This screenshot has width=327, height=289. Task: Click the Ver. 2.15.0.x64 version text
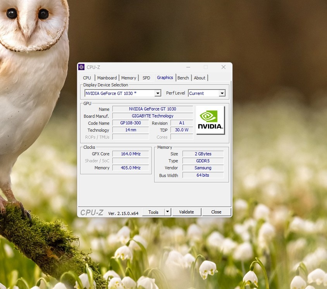pos(123,213)
